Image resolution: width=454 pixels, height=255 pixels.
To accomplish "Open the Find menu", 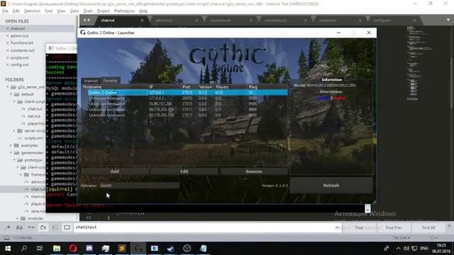I will [x=48, y=11].
